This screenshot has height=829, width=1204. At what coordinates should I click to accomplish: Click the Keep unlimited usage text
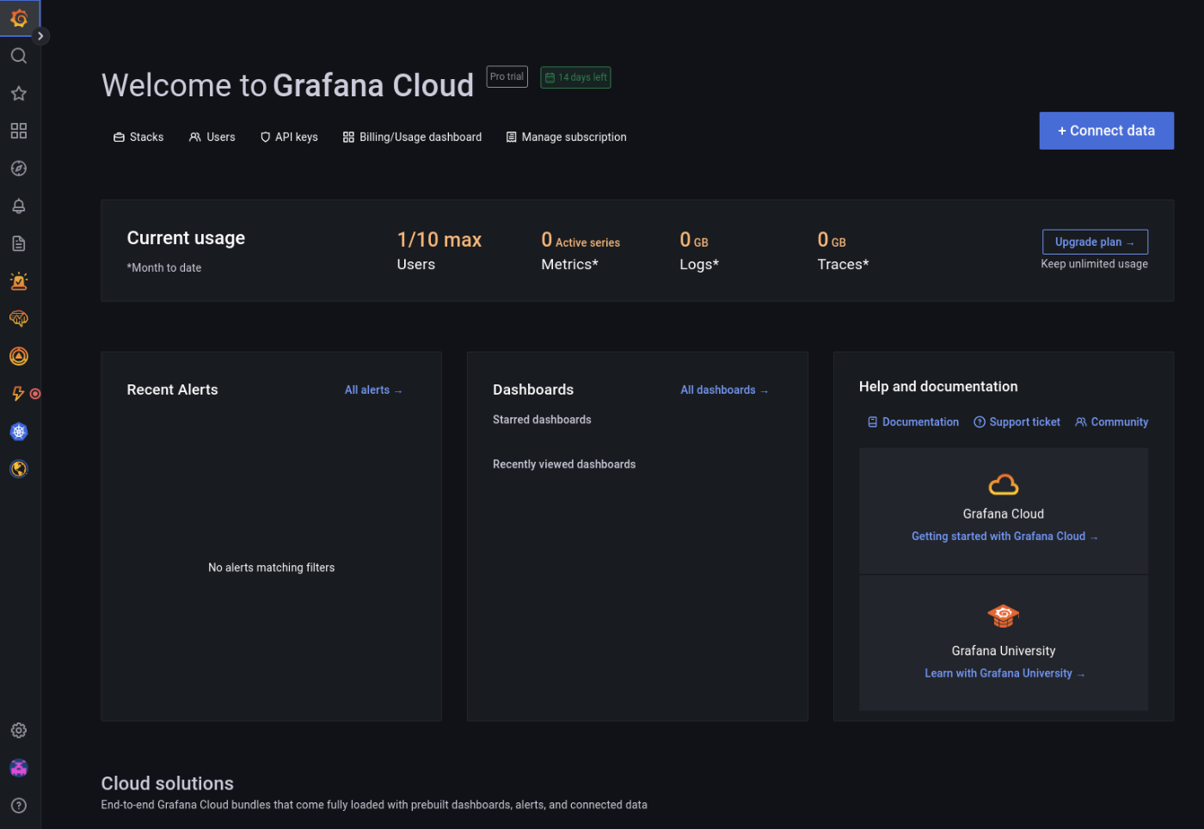coord(1095,264)
